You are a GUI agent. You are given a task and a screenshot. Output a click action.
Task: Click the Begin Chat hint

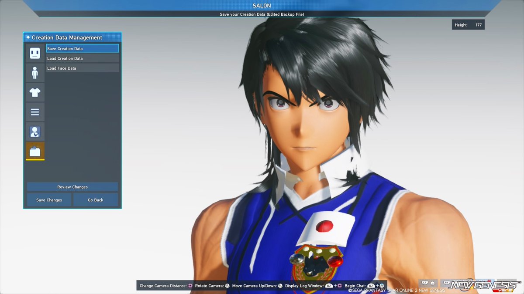(x=365, y=286)
